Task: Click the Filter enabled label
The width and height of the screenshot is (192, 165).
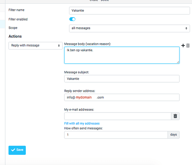Action: pos(18,19)
